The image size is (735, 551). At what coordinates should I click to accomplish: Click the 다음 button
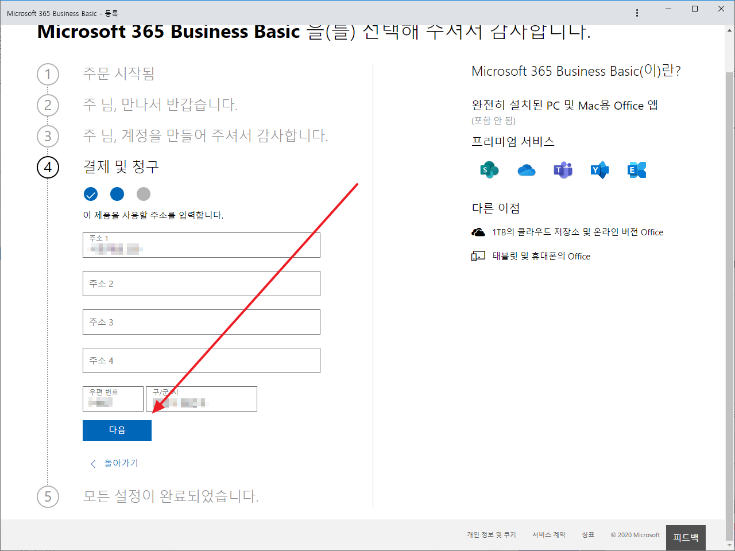(x=117, y=430)
